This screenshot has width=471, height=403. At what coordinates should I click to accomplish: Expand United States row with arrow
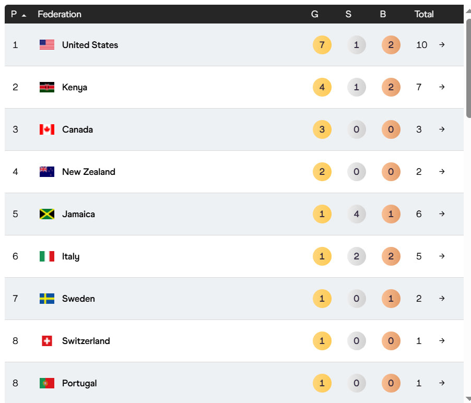pos(442,45)
